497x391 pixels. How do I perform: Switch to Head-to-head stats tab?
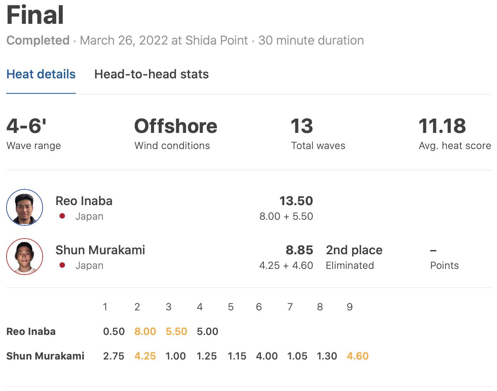151,74
